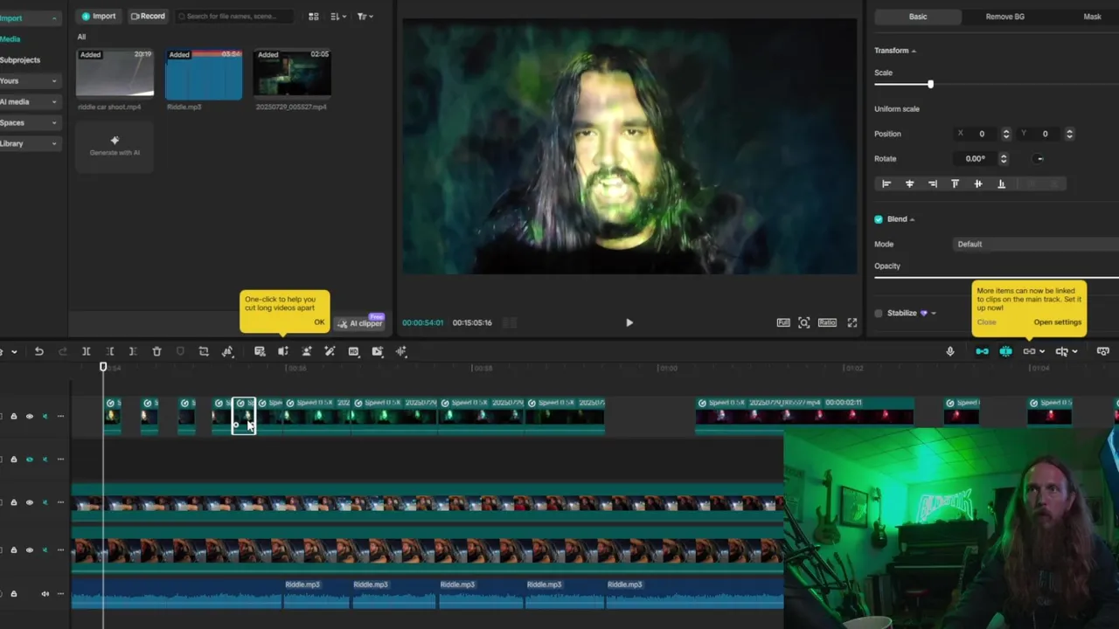Center the clip horizontally
The height and width of the screenshot is (629, 1119).
tap(909, 183)
